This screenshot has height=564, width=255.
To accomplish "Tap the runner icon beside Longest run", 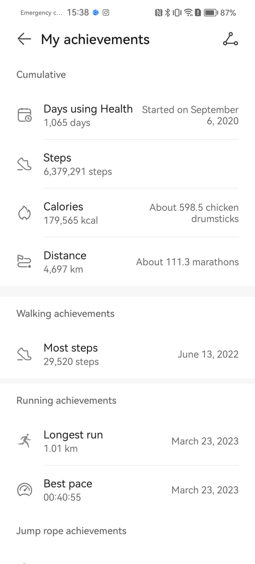I will point(24,441).
